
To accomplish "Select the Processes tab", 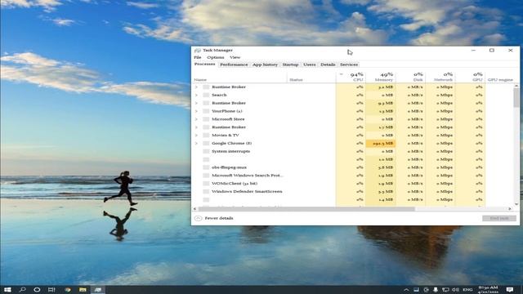I will click(x=205, y=64).
